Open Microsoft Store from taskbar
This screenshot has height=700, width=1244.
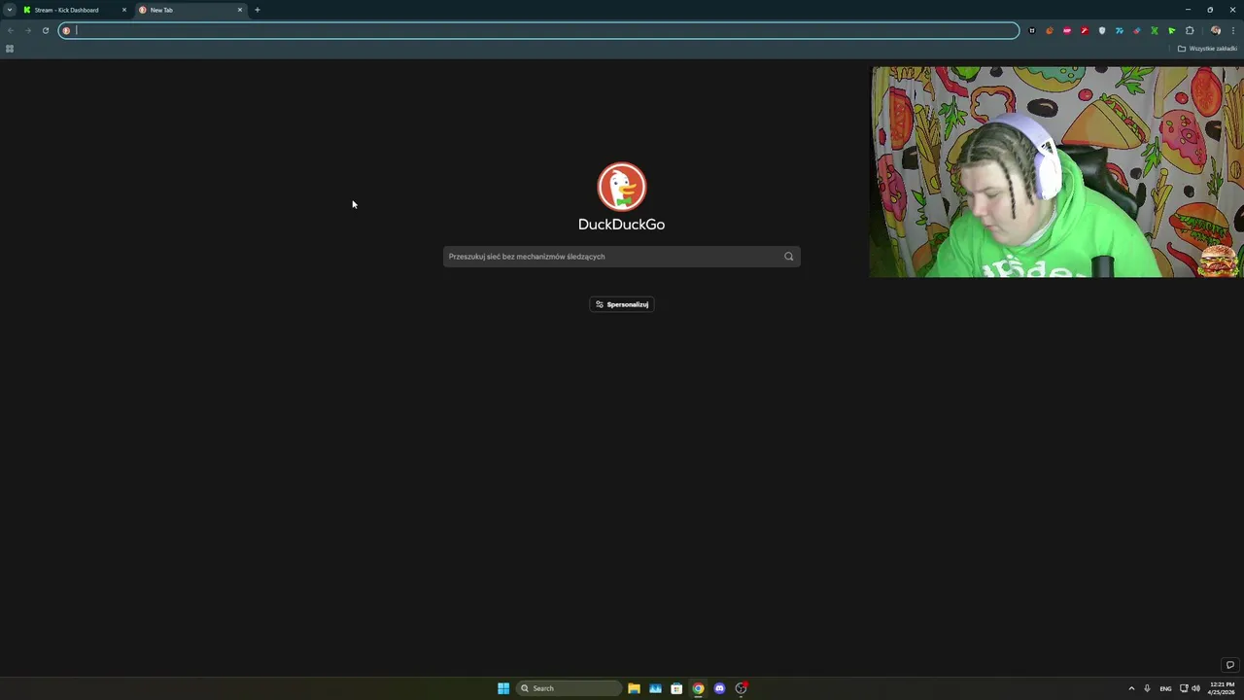(x=676, y=688)
